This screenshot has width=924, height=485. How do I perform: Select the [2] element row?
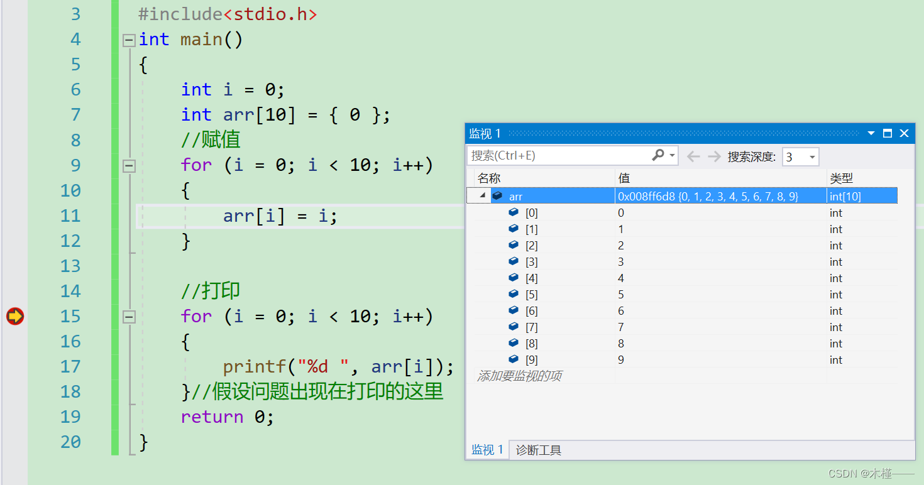682,246
